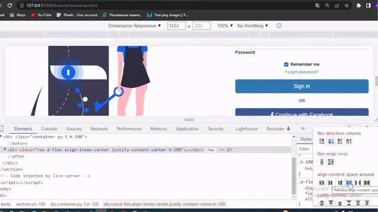This screenshot has height=212, width=378.
Task: Open the Lighthouse tab
Action: point(247,129)
